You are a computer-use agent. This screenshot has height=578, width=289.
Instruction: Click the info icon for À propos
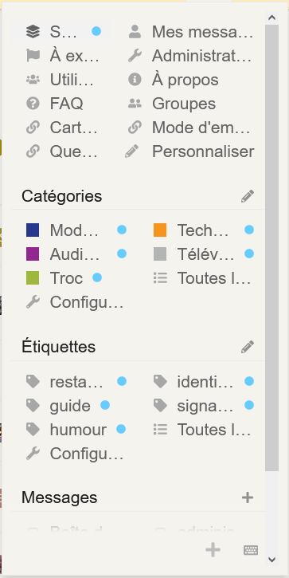coord(135,80)
